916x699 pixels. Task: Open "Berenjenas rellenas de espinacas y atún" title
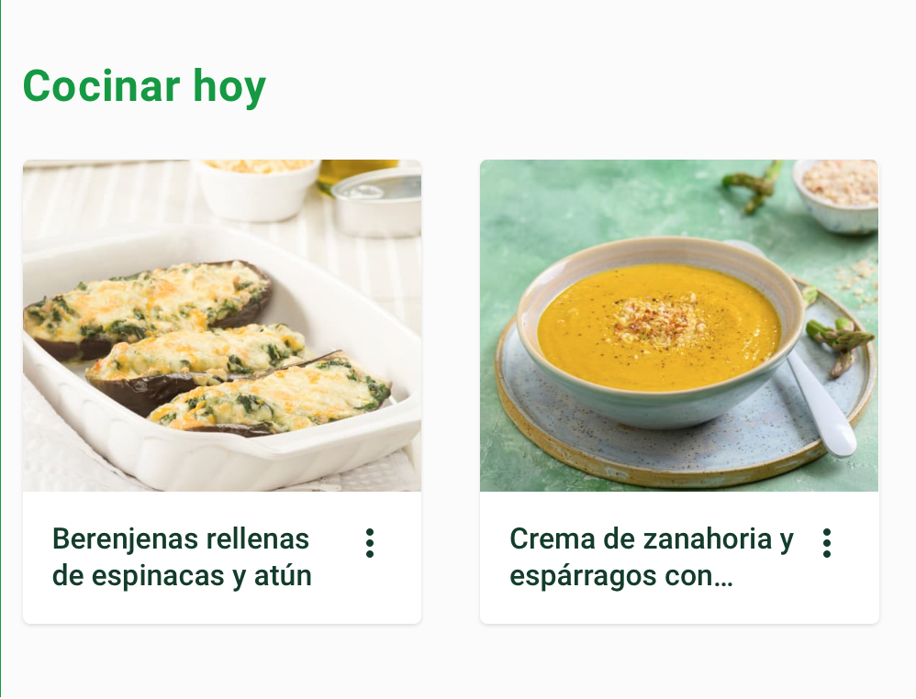click(182, 557)
